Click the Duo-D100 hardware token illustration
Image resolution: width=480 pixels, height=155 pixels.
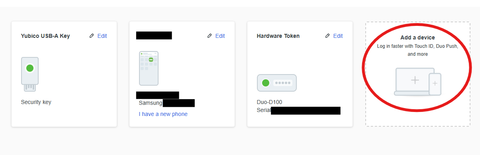277,83
